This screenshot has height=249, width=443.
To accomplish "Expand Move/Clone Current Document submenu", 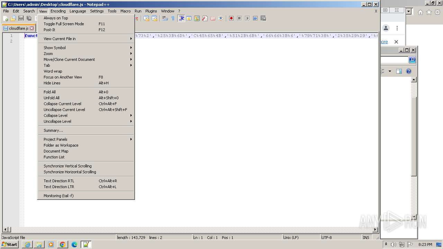I will coord(86,59).
